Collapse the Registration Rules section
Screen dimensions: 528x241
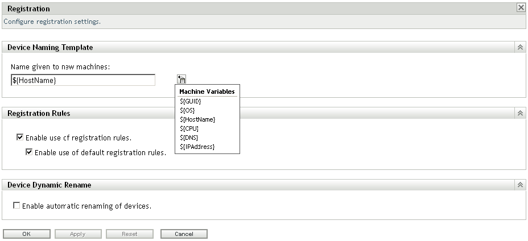520,113
